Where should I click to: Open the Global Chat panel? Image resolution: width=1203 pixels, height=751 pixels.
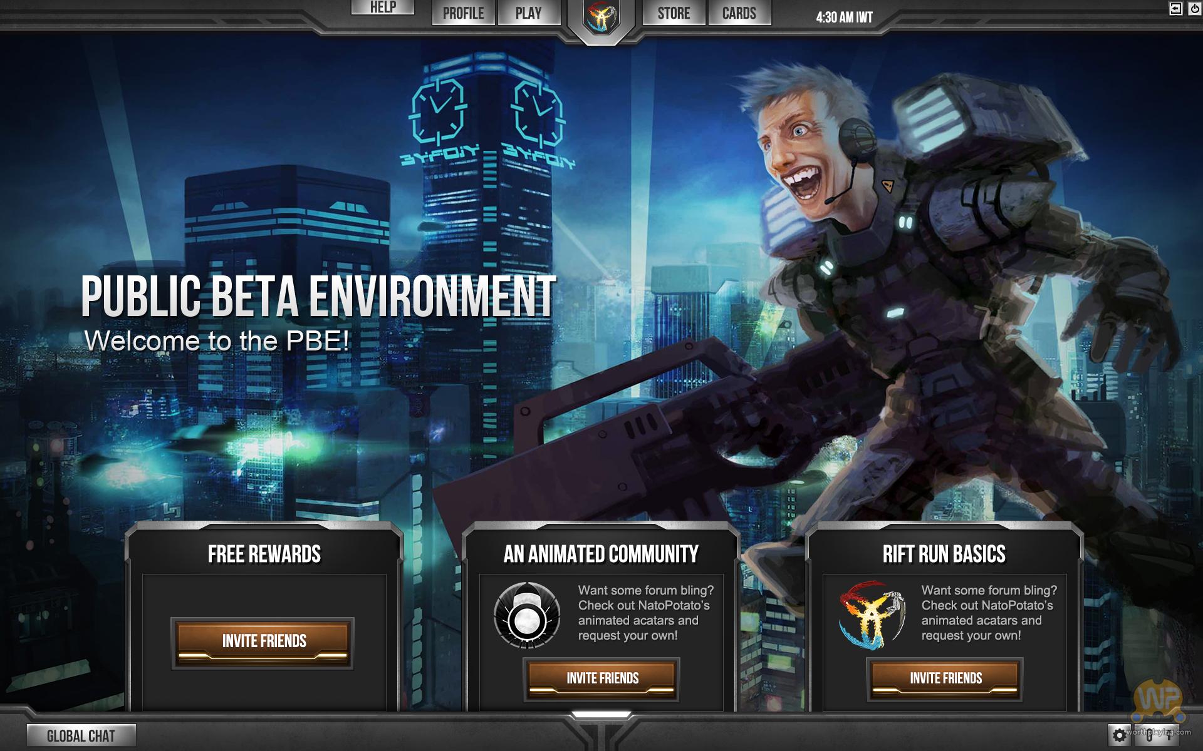81,736
